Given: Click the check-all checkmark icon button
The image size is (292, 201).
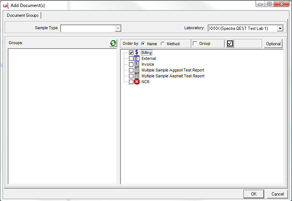Looking at the screenshot, I should 230,44.
